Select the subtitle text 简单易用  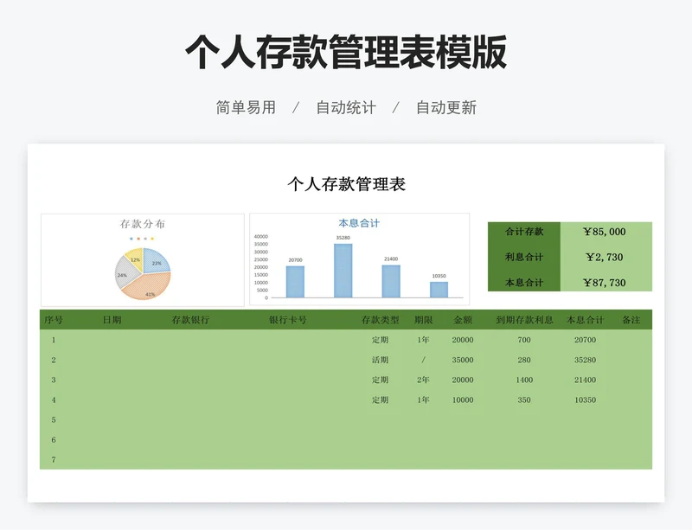(x=246, y=107)
